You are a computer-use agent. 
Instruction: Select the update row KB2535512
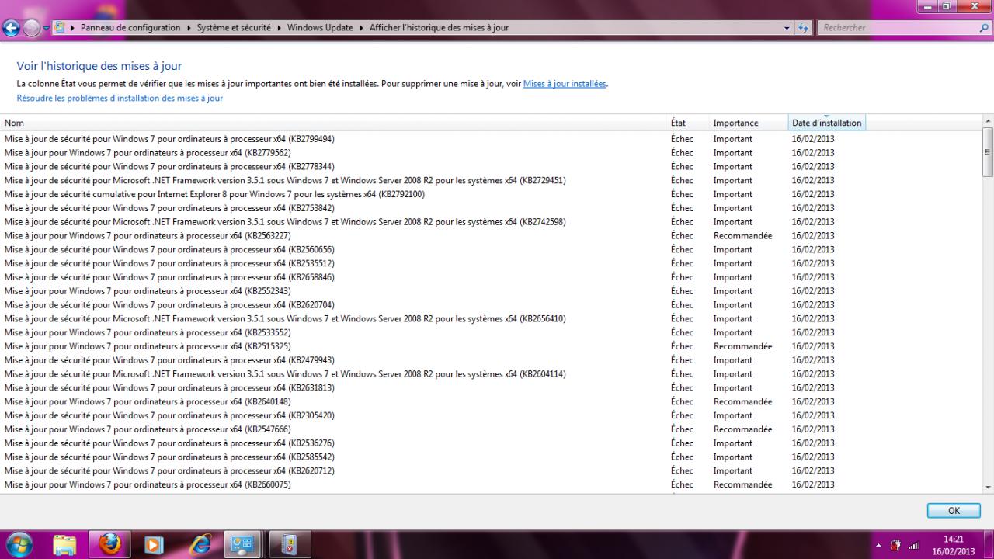click(x=491, y=264)
